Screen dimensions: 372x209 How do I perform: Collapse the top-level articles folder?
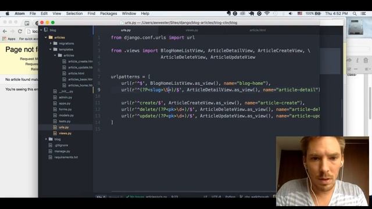pos(46,37)
